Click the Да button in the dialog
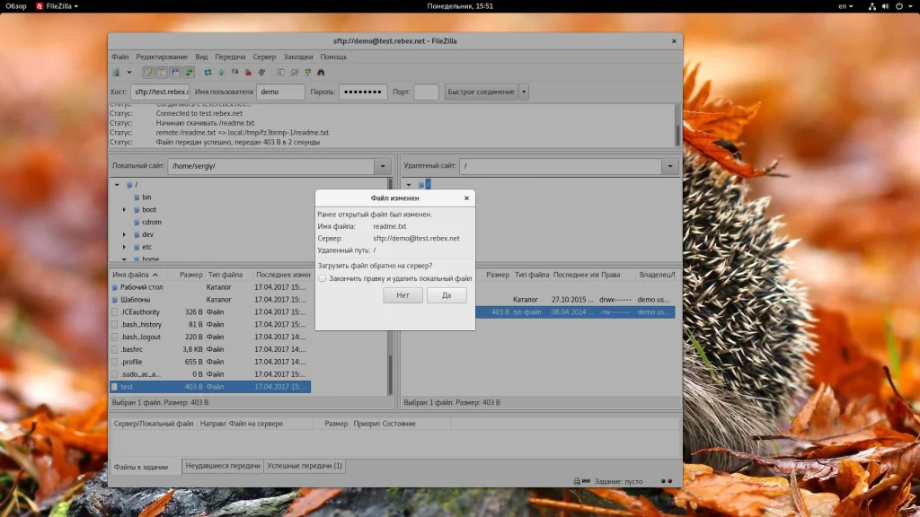920x517 pixels. click(447, 295)
